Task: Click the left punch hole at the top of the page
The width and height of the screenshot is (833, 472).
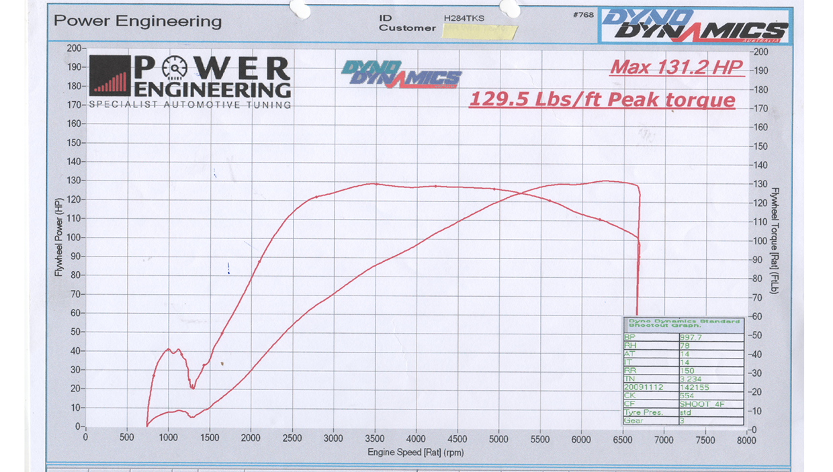Action: tap(299, 8)
